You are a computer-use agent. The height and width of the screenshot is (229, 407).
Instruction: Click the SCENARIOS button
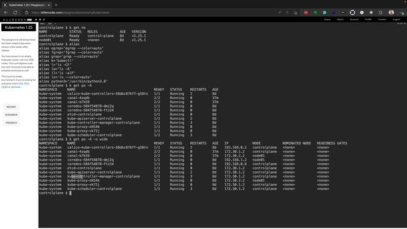click(x=11, y=114)
